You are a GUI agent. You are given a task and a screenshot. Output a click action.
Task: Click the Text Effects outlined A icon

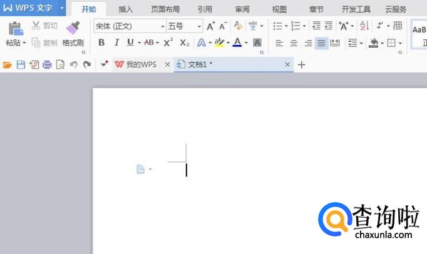pyautogui.click(x=201, y=43)
